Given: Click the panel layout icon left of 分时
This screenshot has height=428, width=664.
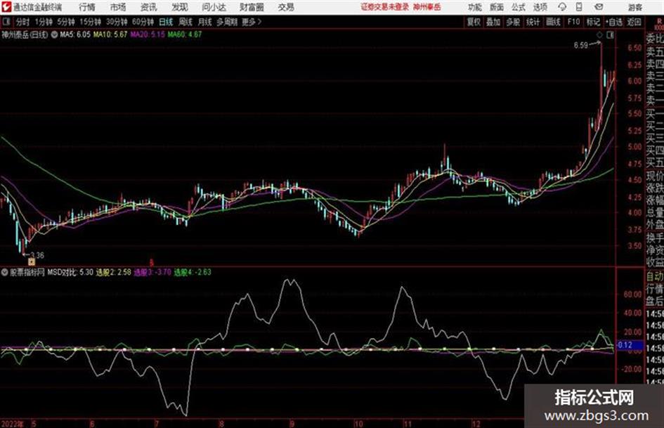Looking at the screenshot, I should click(6, 21).
